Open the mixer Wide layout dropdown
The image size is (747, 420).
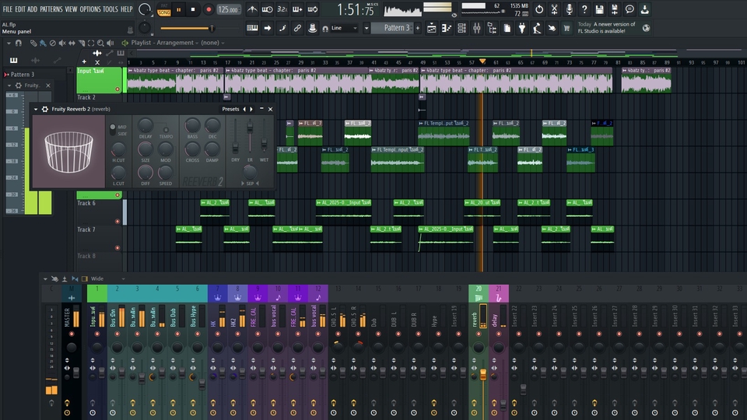108,278
